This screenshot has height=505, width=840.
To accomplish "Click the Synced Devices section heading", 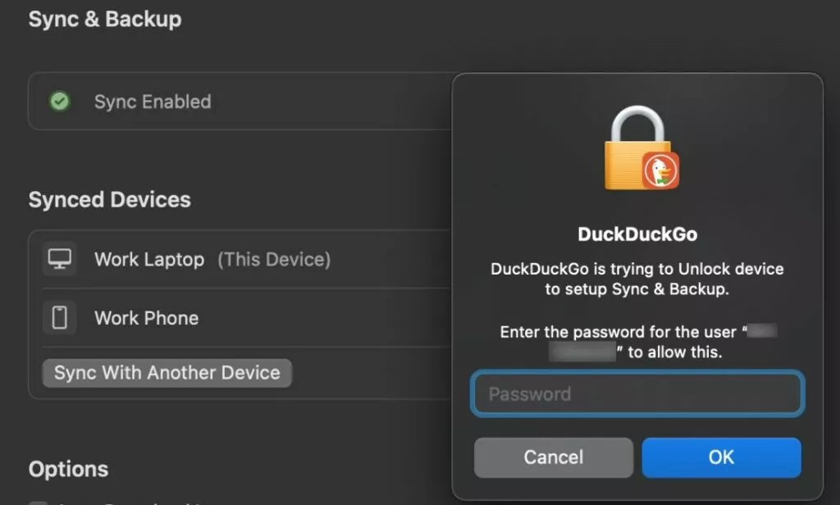I will pos(109,200).
